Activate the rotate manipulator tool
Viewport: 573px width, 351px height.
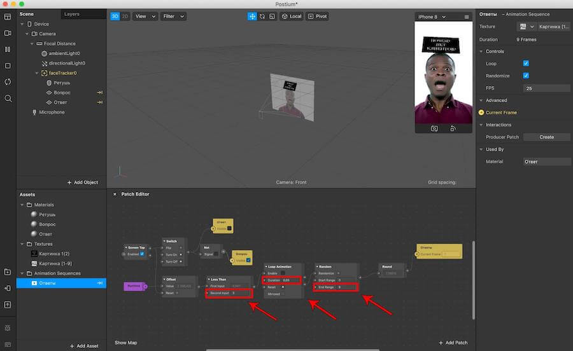pos(262,17)
